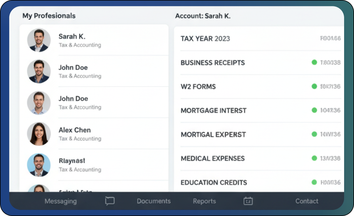
Task: Click the chat bubble icon in bottom bar
Action: click(x=110, y=201)
